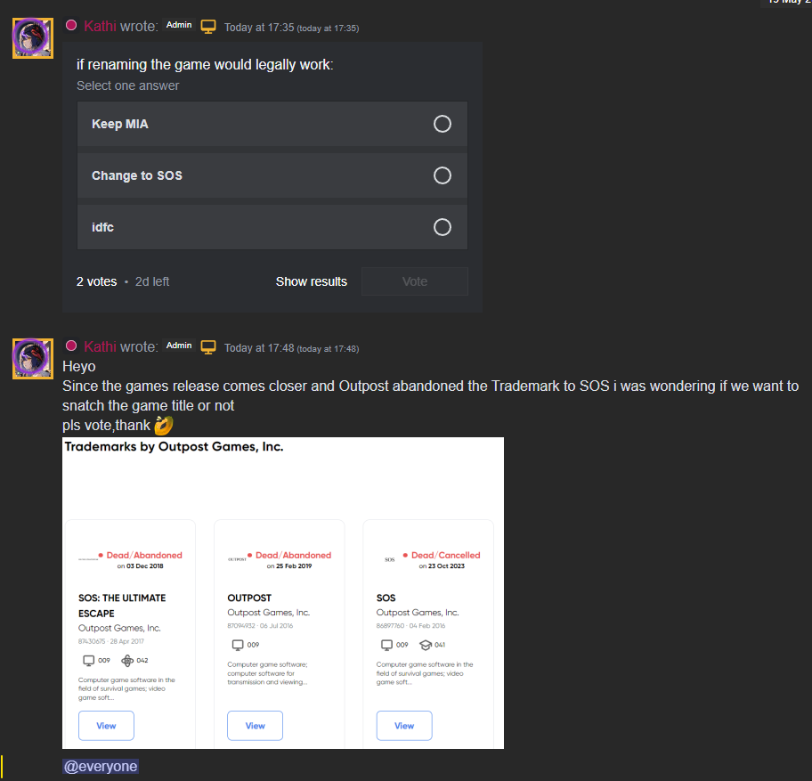This screenshot has height=781, width=812.
Task: Click the View button under OUTPOST trademark
Action: 255,726
